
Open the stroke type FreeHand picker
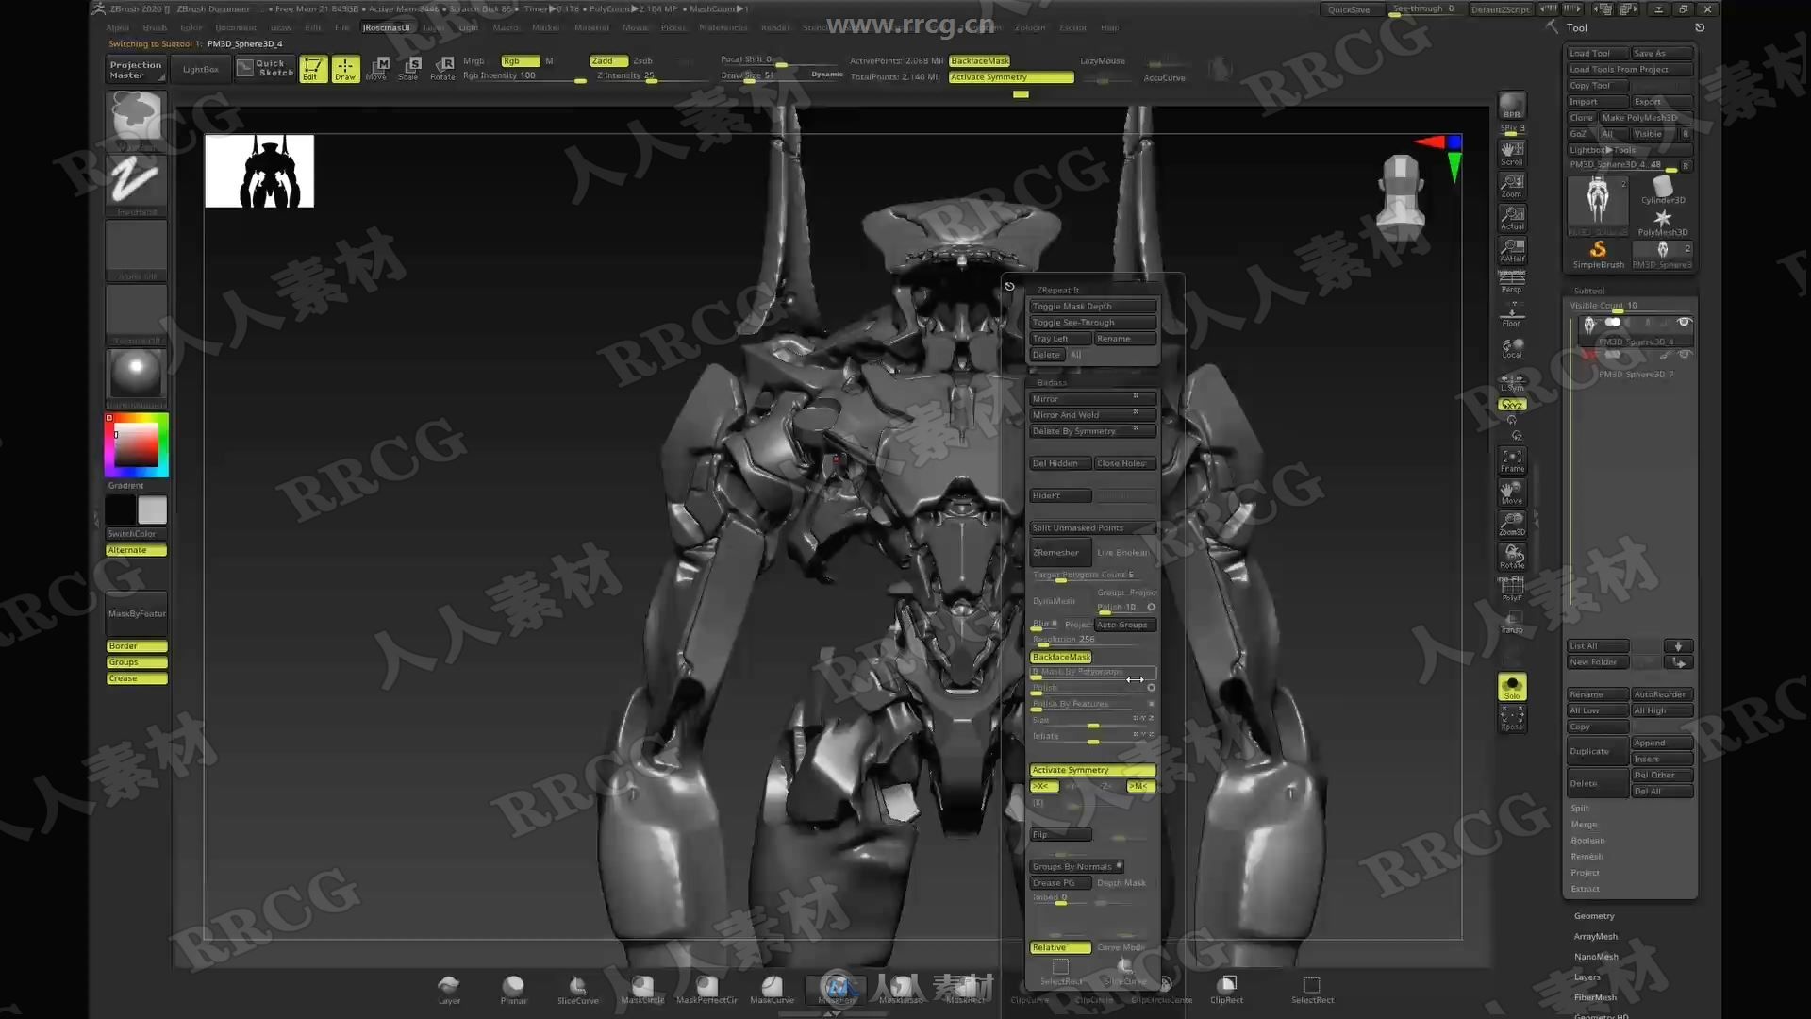[137, 185]
